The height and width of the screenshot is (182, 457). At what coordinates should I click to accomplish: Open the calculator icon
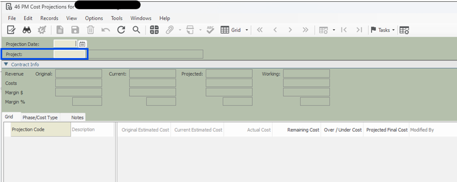click(154, 30)
